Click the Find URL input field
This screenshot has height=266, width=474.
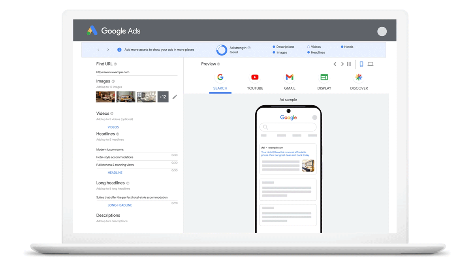pyautogui.click(x=136, y=72)
